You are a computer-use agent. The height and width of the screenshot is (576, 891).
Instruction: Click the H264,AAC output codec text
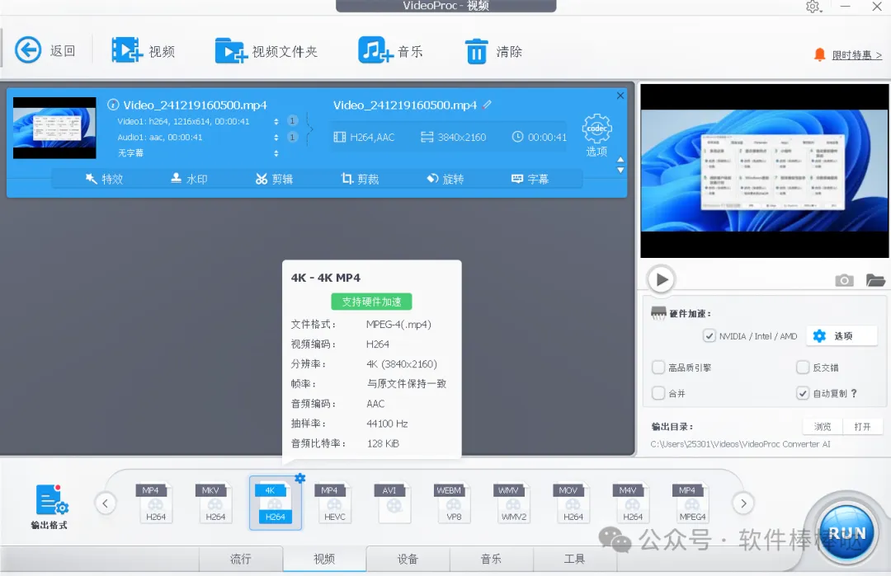(x=372, y=137)
